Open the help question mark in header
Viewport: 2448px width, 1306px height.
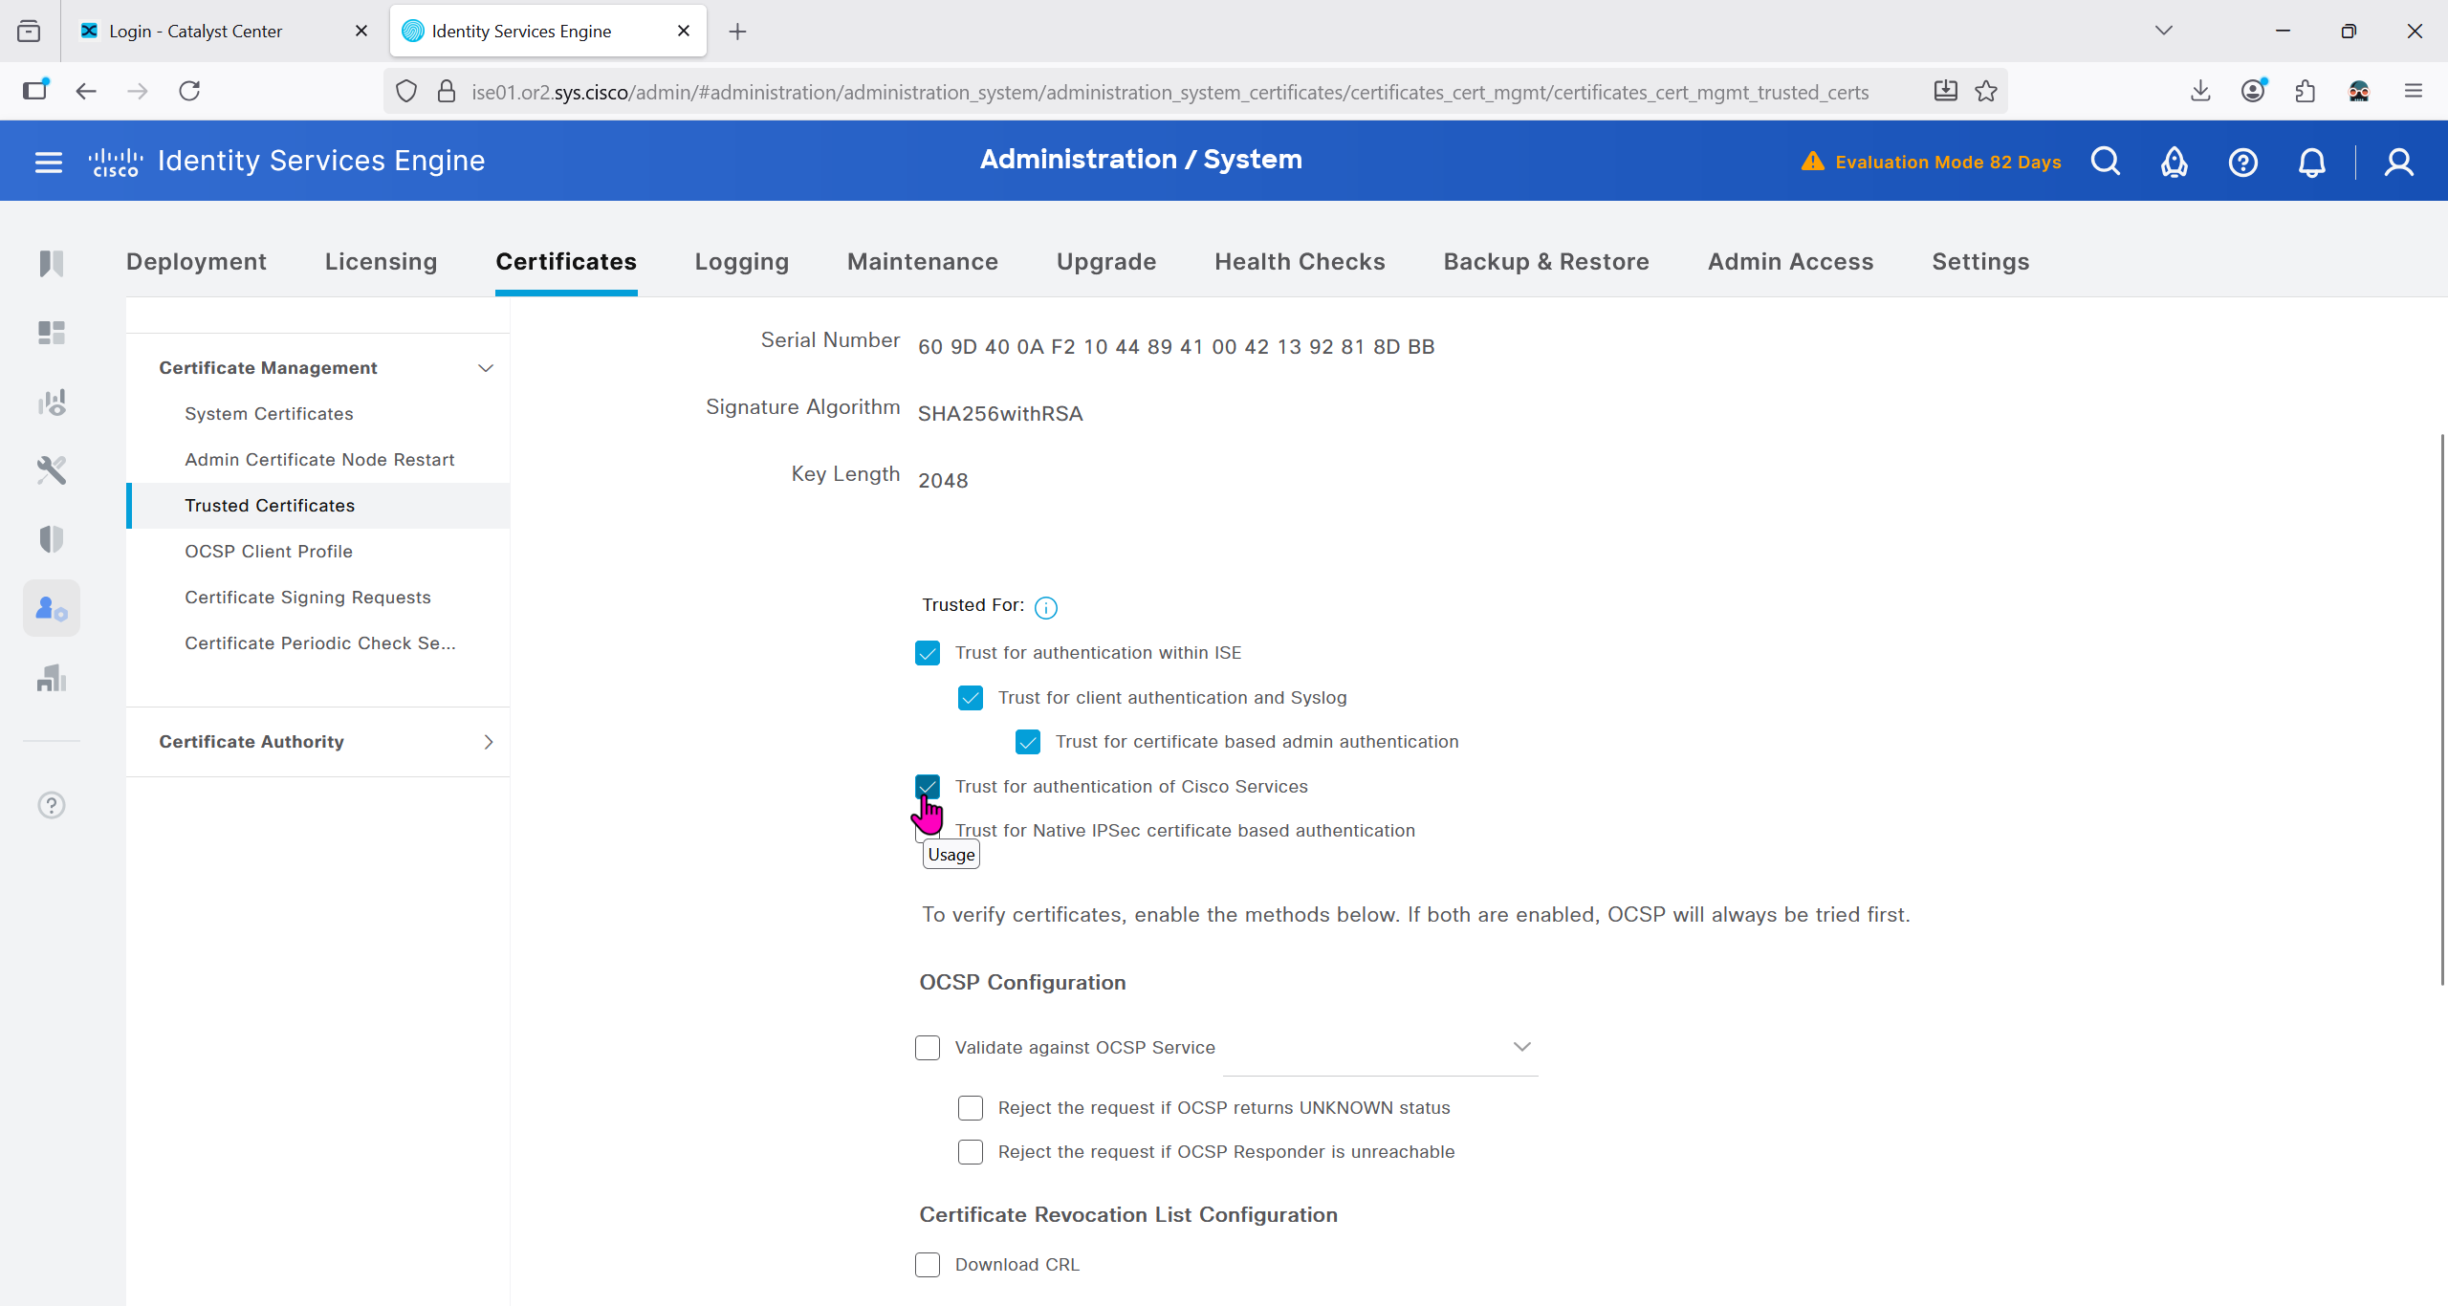coord(2242,162)
